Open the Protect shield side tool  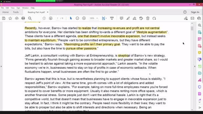click(x=200, y=87)
